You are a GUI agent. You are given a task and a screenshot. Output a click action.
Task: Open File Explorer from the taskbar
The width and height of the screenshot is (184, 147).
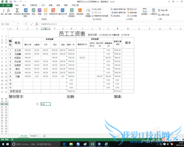[71, 144]
